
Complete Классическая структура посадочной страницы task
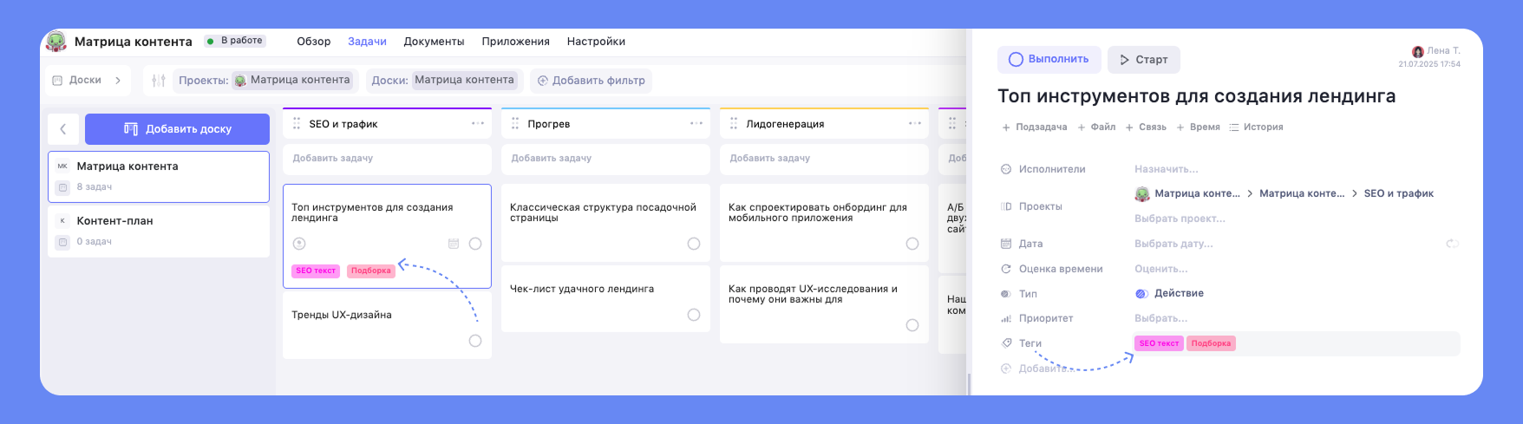pos(694,244)
